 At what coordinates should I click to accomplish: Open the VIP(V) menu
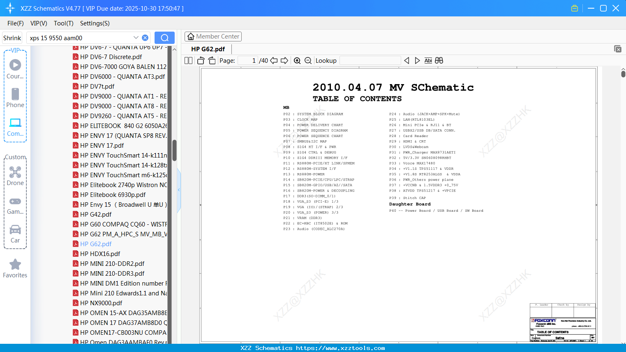(39, 23)
